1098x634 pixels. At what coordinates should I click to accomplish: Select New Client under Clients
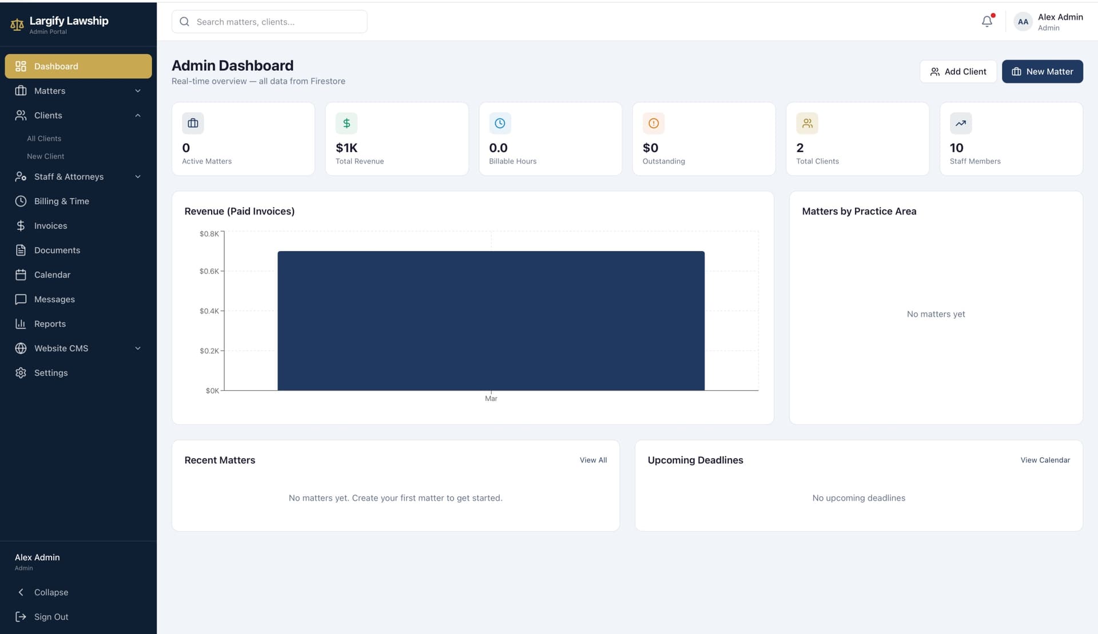(x=46, y=156)
